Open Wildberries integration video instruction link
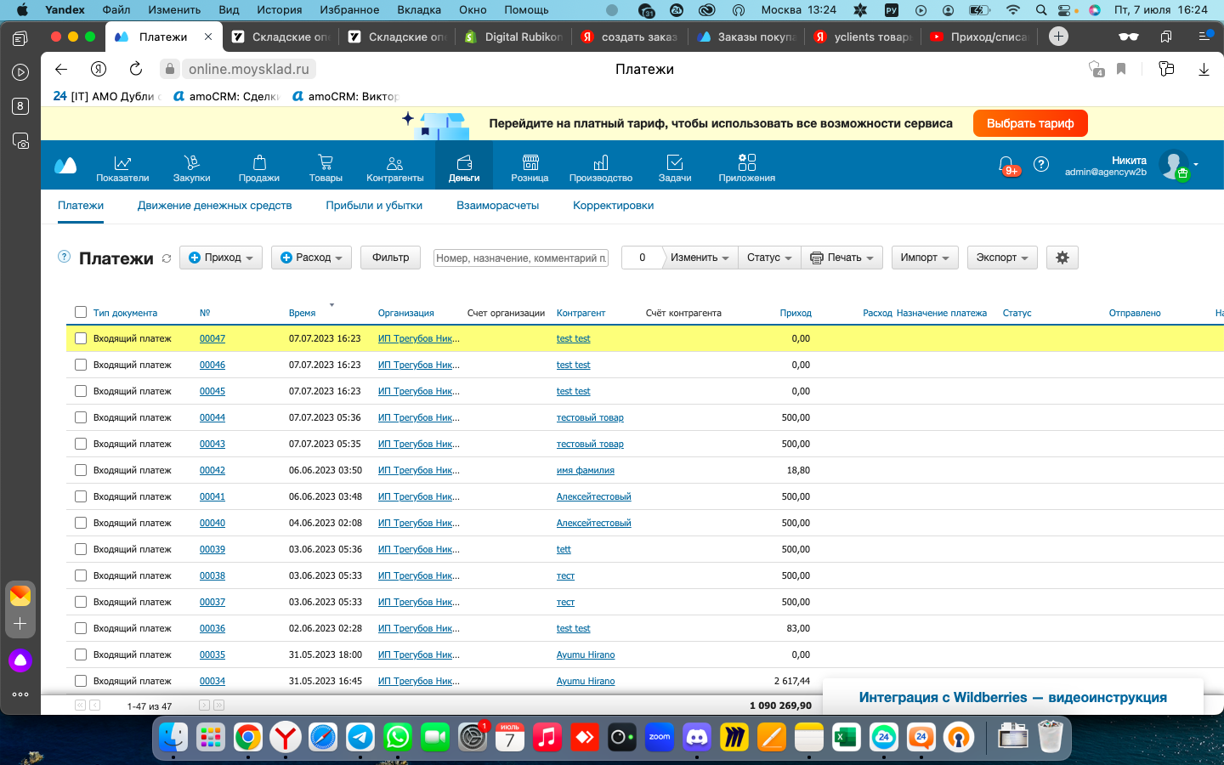Viewport: 1224px width, 765px height. click(x=1012, y=697)
